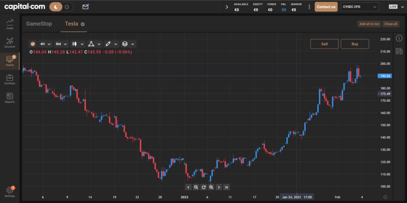Open the Portfolio sidebar section
Screen dimensions: 407x203
click(10, 80)
